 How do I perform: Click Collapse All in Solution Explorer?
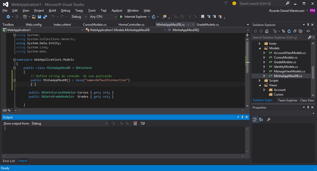coord(295,31)
